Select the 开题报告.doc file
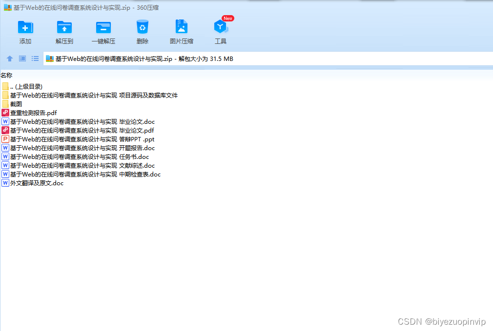The height and width of the screenshot is (331, 493). click(x=84, y=148)
